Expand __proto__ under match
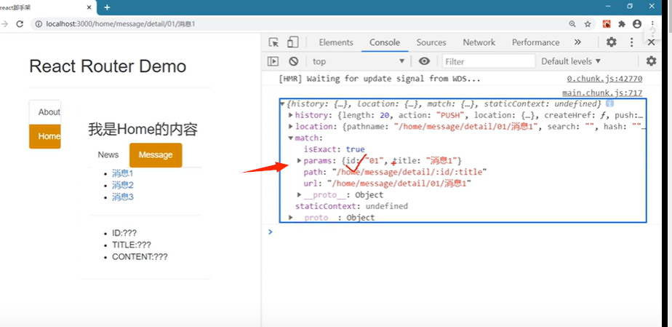This screenshot has height=327, width=672. 300,195
